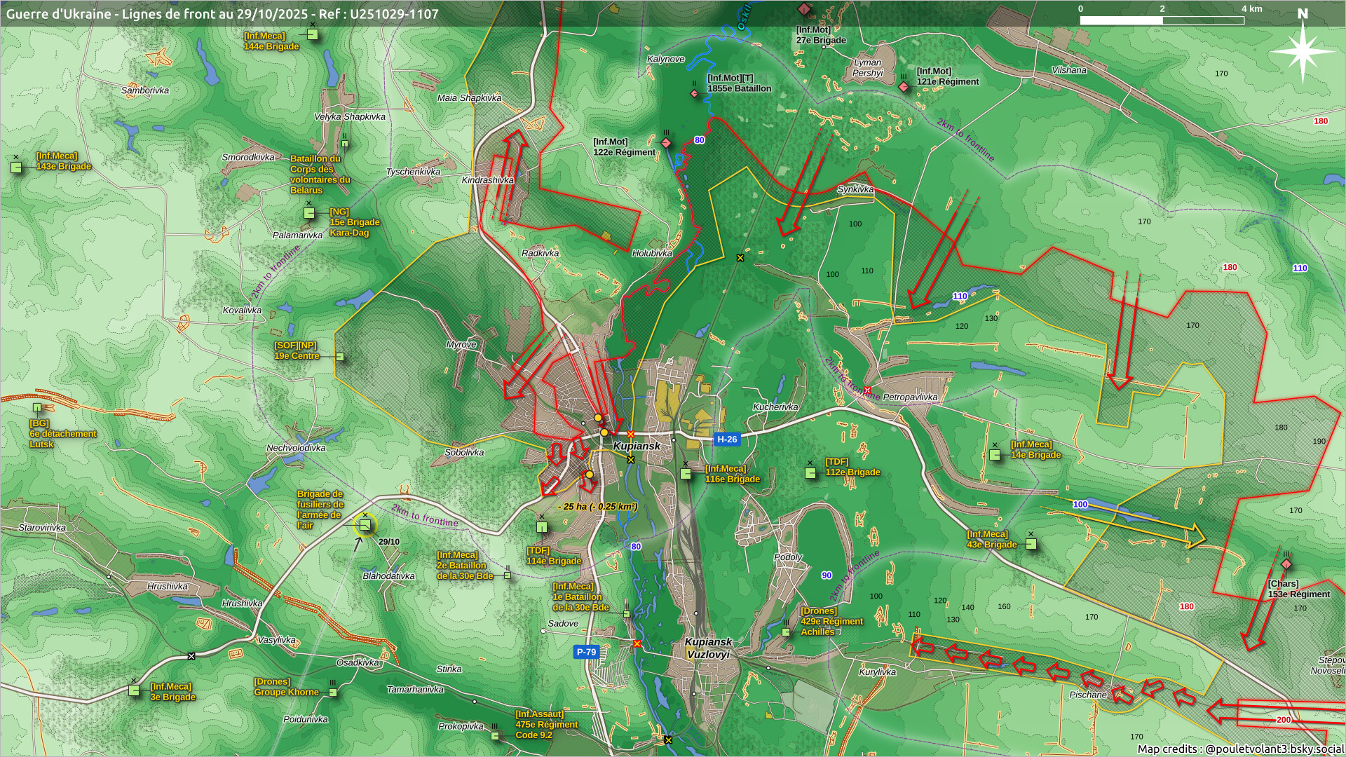Select the 429e Régiment Achilles drone marker
Screen dimensions: 1346x757
click(x=786, y=632)
